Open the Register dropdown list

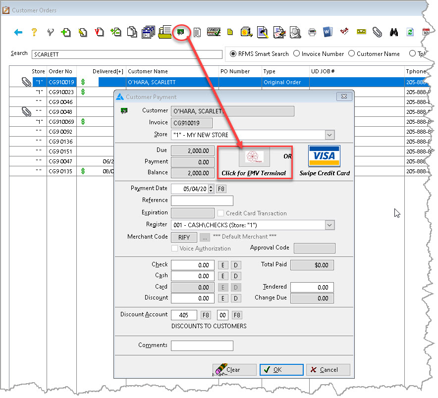pos(329,225)
